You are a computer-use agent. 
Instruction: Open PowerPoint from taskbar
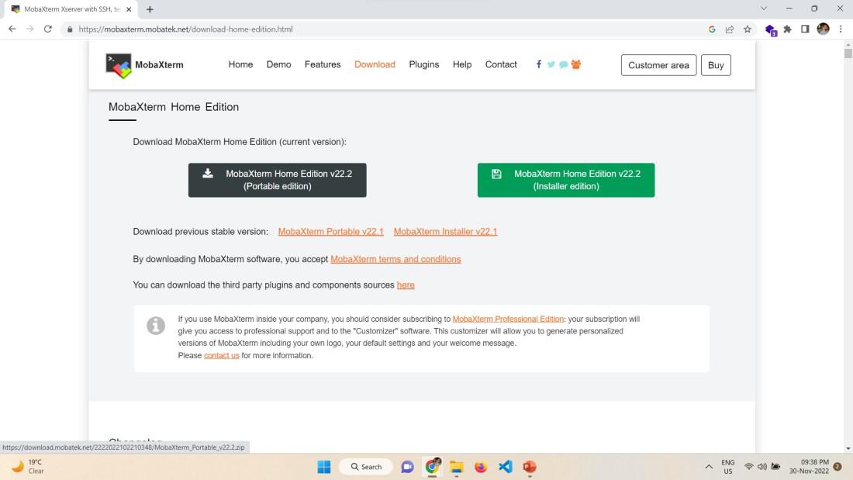click(x=530, y=467)
